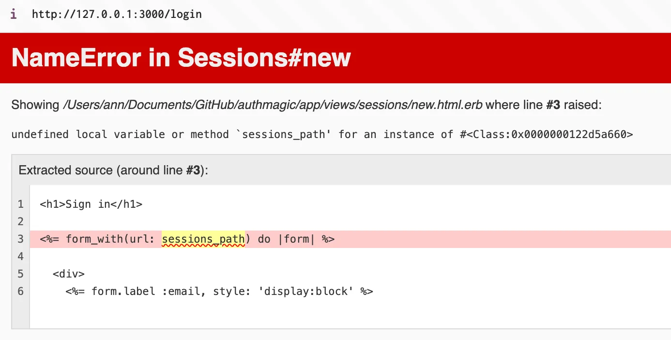Click the #<Class:0x0000000122d5a660> text
This screenshot has height=340, width=671.
coord(546,134)
